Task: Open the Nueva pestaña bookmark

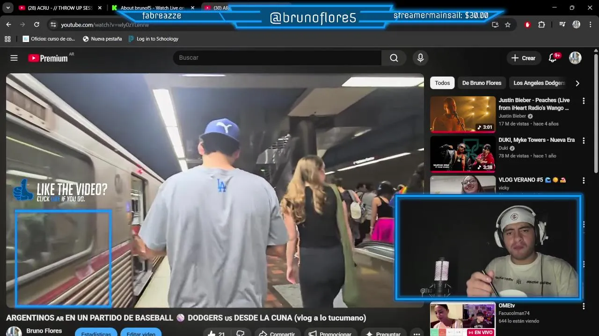Action: (x=102, y=39)
